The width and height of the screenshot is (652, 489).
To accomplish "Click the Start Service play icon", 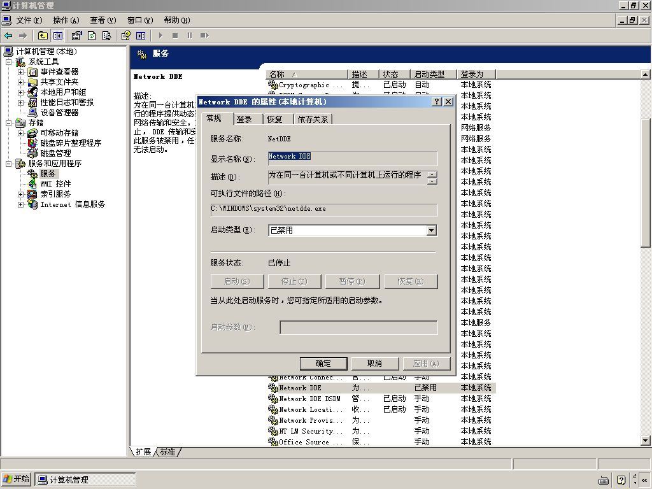I will click(x=160, y=36).
